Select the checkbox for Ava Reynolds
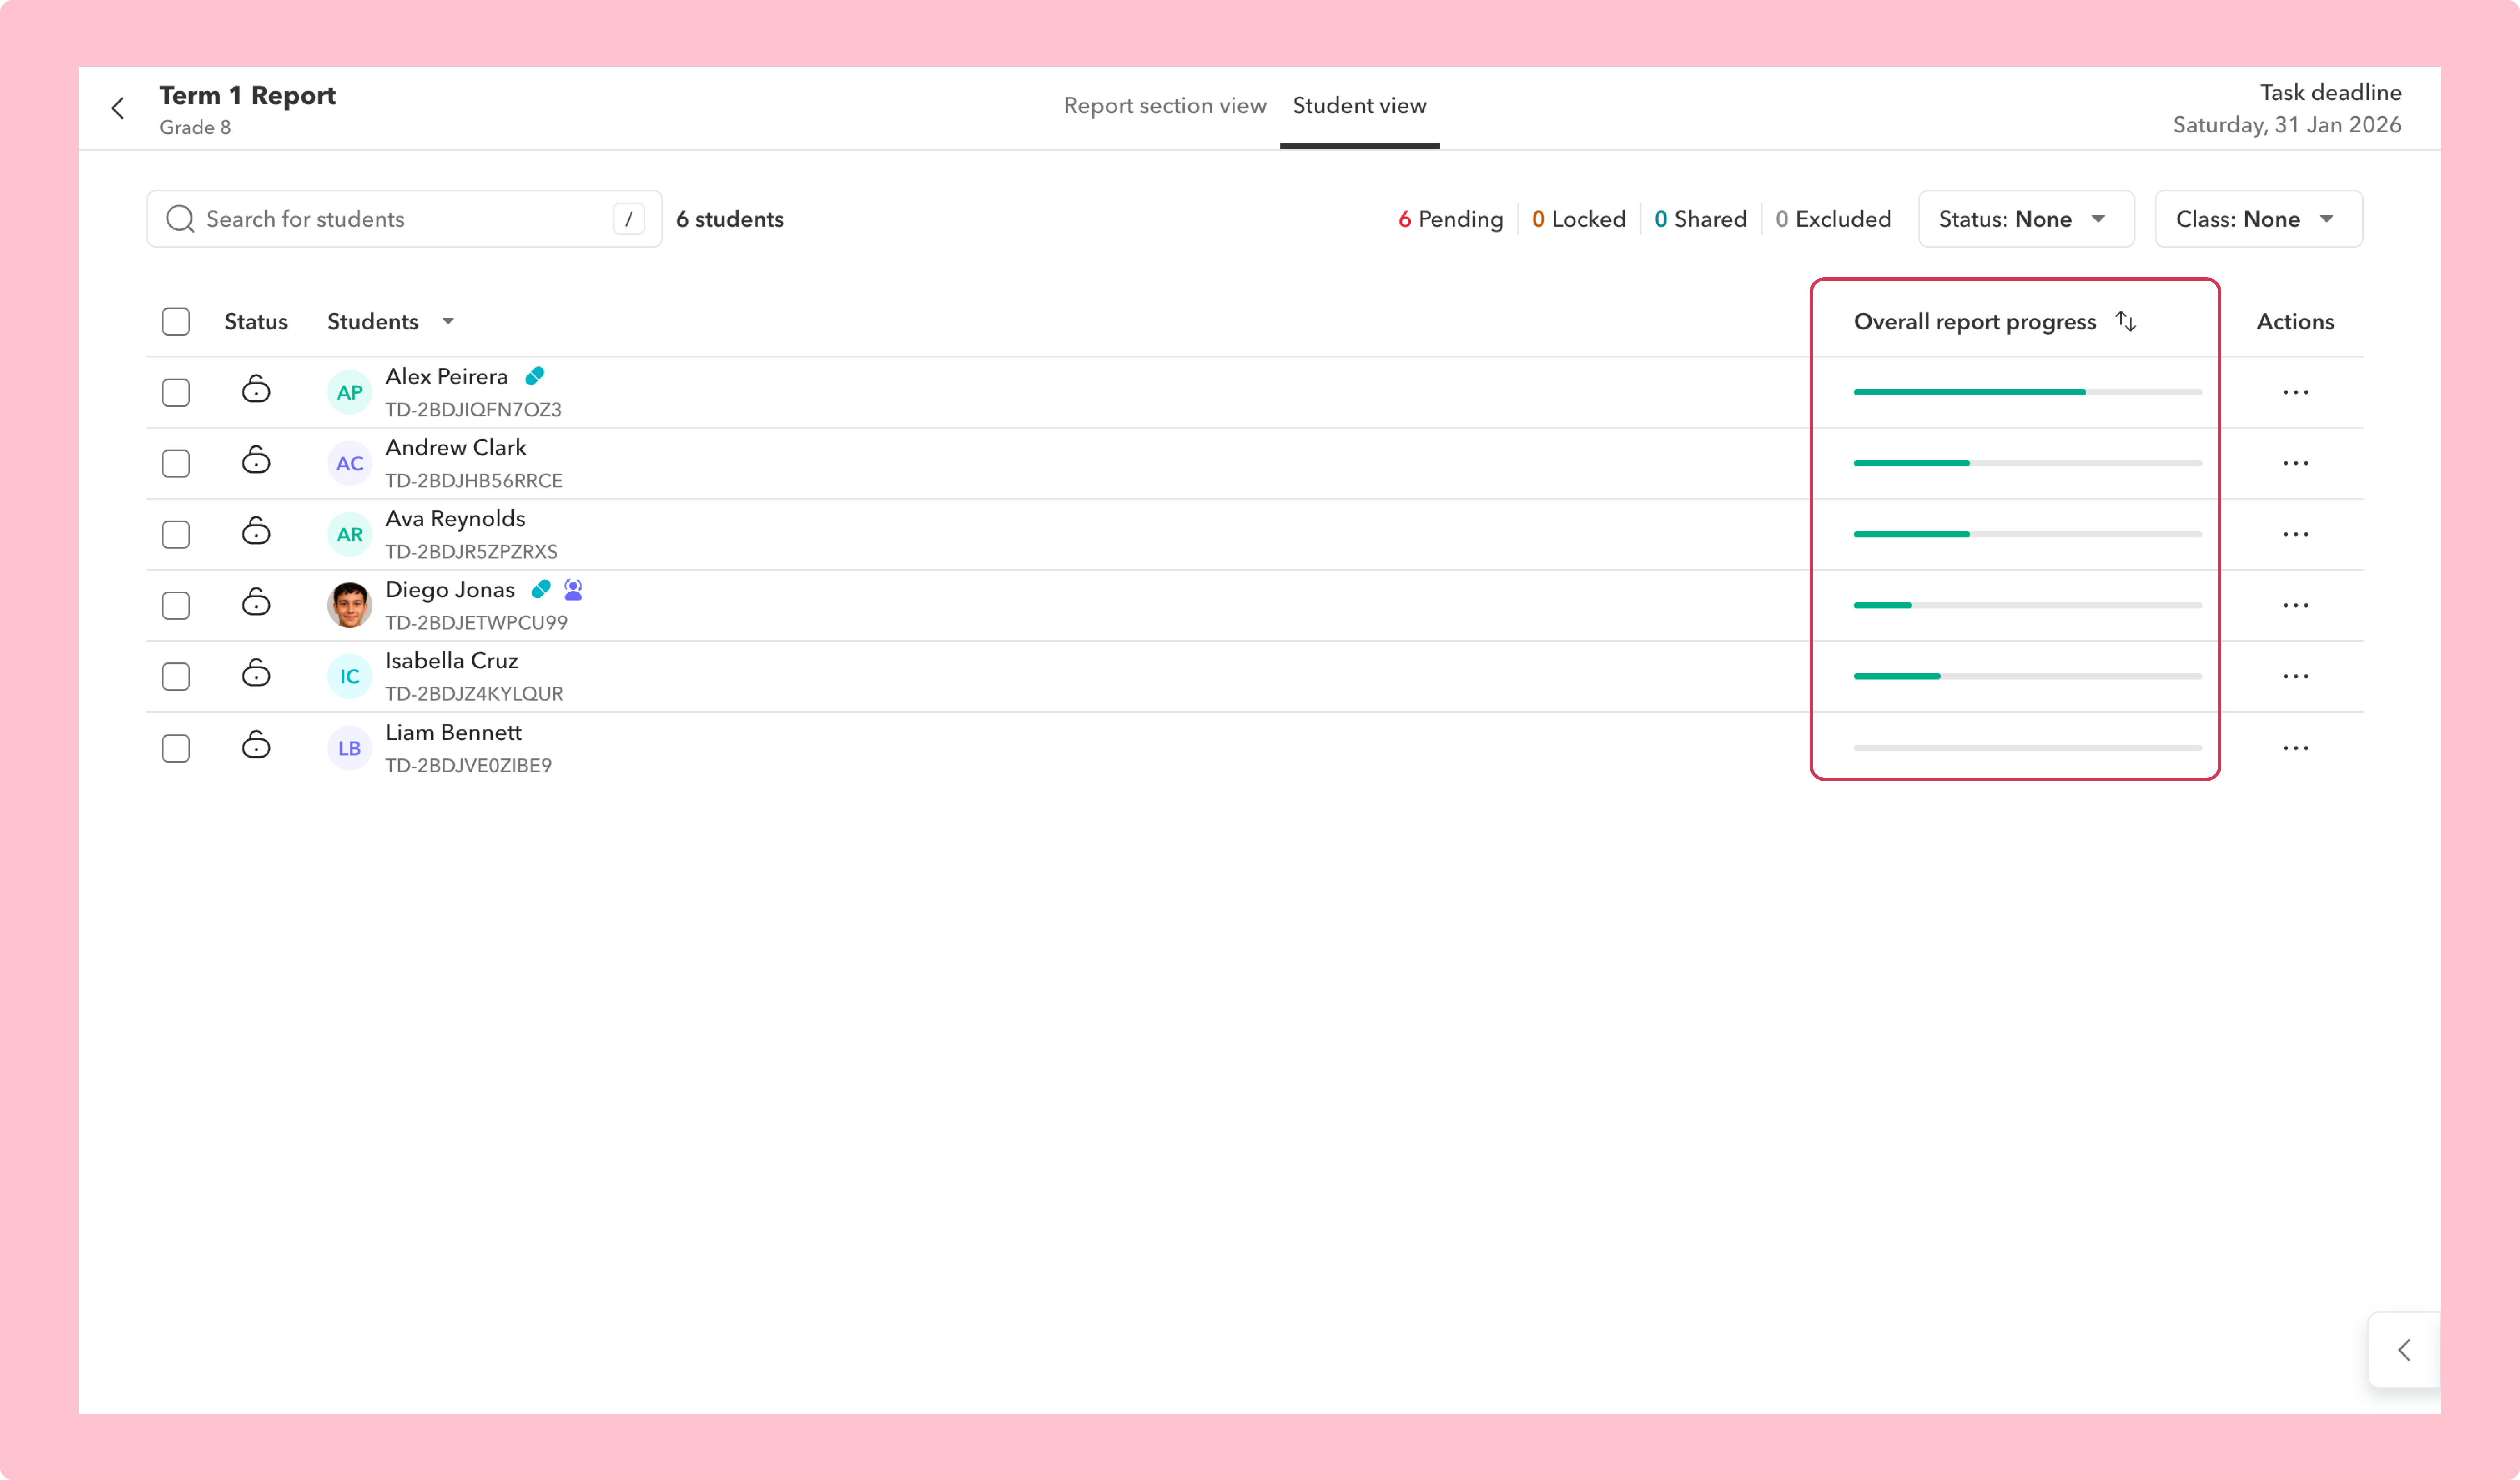The height and width of the screenshot is (1480, 2520). pyautogui.click(x=176, y=534)
